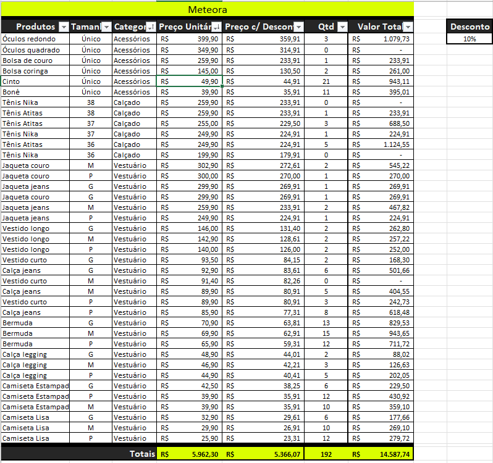493x463 pixels.
Task: Open the Preço c/ Desconto filter dropdown
Action: [299, 27]
